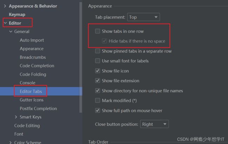Expand the Smart Keys node
The width and height of the screenshot is (228, 144).
16,117
